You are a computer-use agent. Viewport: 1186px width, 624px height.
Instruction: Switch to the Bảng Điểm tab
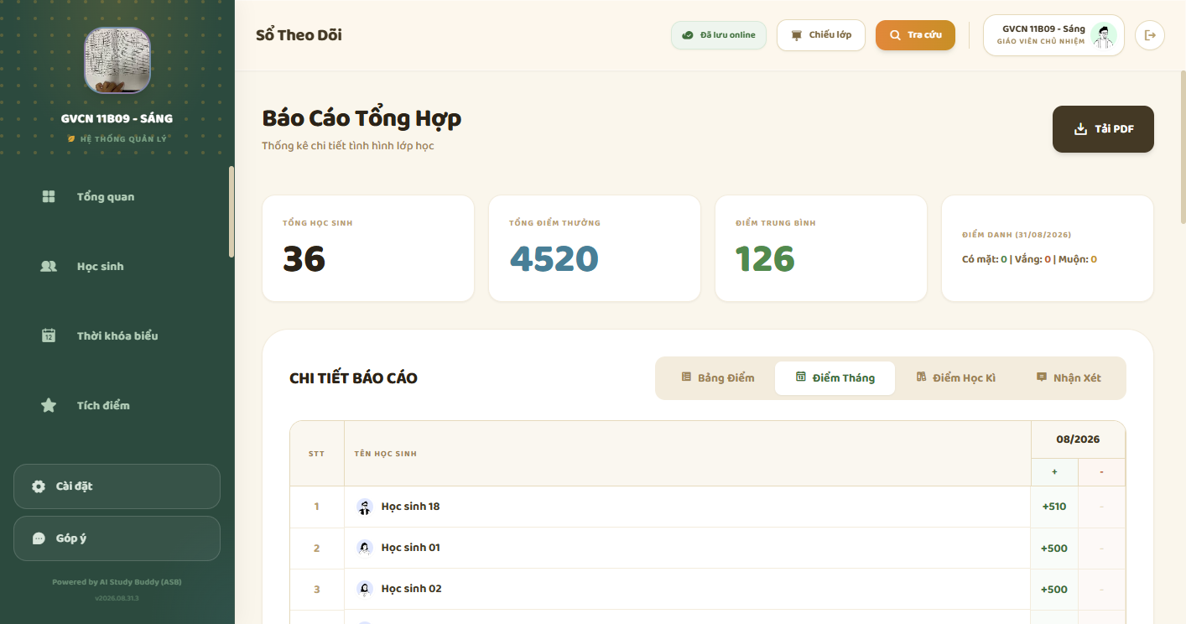pyautogui.click(x=718, y=378)
